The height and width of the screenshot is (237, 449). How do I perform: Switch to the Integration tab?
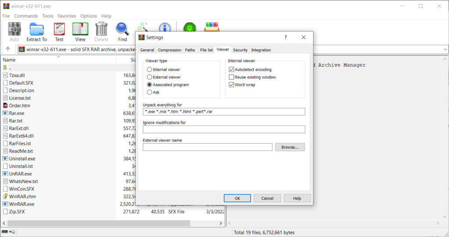pyautogui.click(x=261, y=50)
